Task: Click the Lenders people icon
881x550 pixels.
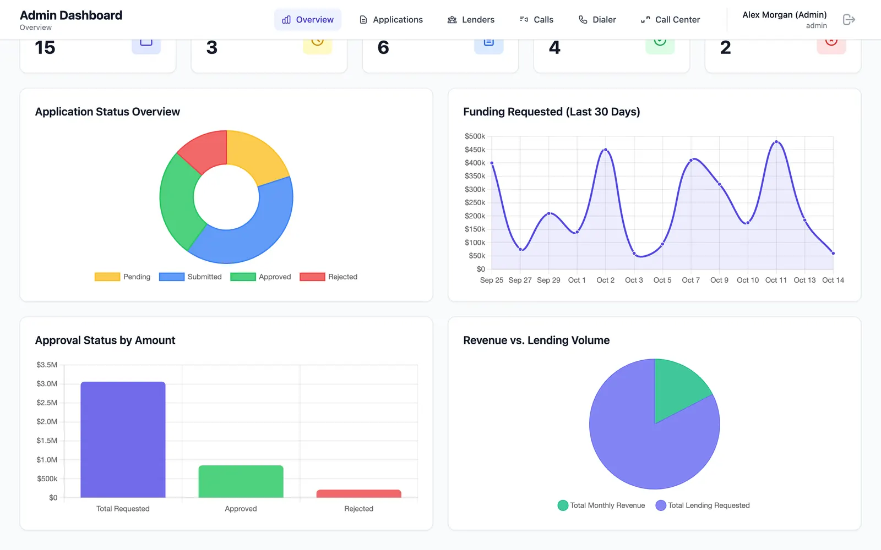Action: pyautogui.click(x=452, y=20)
